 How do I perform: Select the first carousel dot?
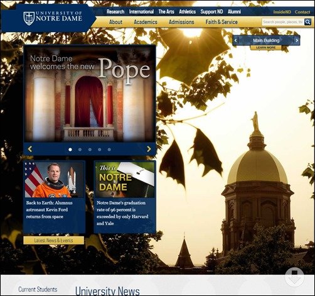pos(70,150)
